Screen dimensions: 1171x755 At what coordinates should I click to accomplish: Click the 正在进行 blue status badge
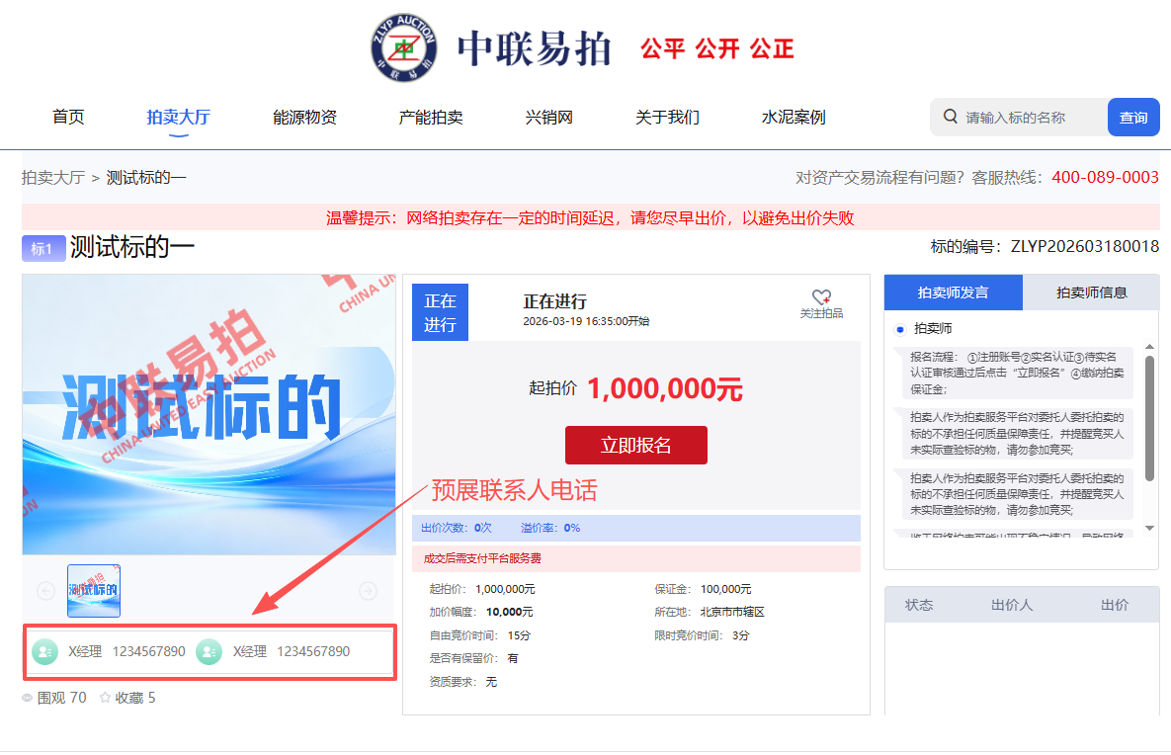coord(440,312)
